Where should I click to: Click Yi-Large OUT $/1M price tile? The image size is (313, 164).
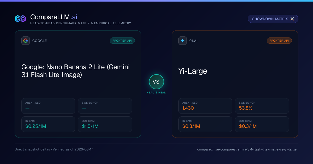262,124
